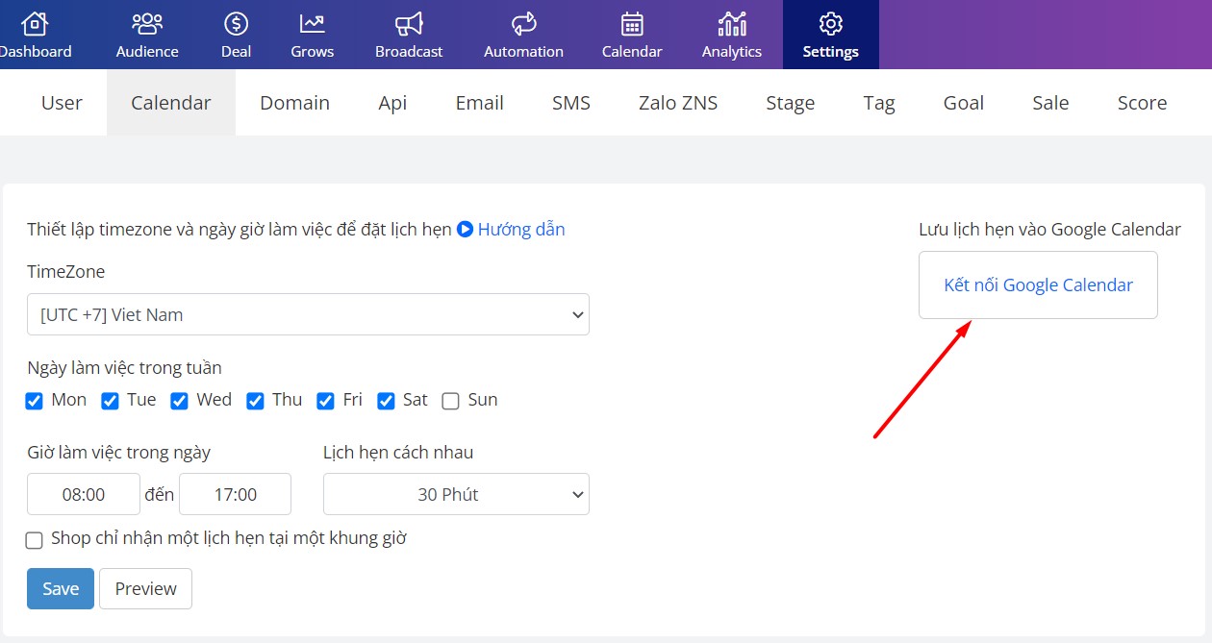Click the 'Ngày làm việc trong tuần' label
The image size is (1212, 643).
[x=124, y=368]
